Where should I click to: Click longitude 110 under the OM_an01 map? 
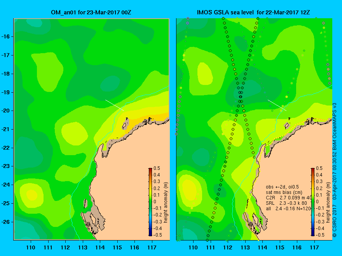click(x=31, y=247)
